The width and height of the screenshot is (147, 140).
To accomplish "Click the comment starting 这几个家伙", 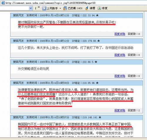I will (x=76, y=48).
